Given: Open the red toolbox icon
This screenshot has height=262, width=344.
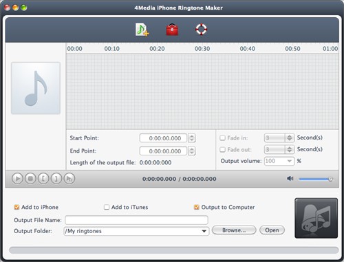Looking at the screenshot, I should [x=172, y=30].
